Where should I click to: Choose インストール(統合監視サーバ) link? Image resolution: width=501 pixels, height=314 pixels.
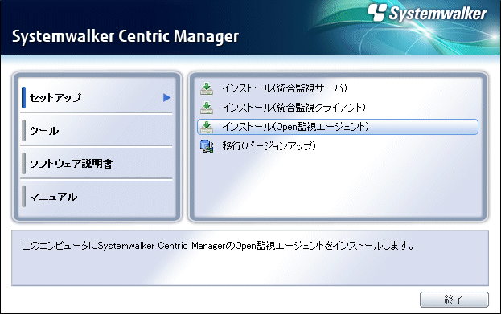[x=285, y=88]
